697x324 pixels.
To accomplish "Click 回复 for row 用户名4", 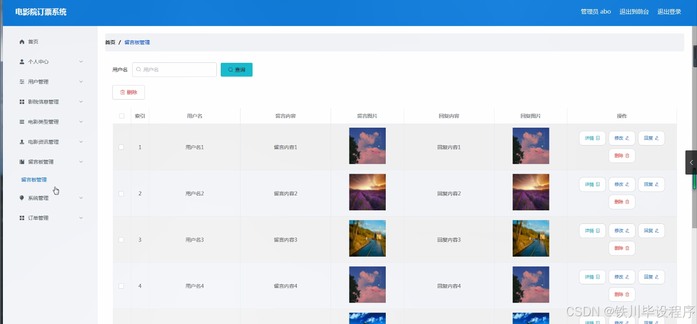I will coord(652,277).
